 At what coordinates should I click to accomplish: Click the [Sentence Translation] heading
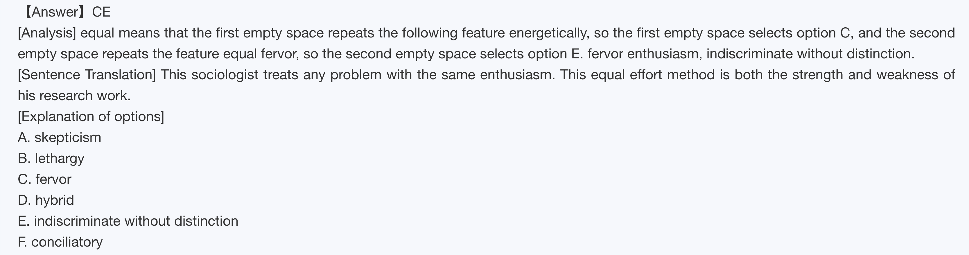(87, 74)
